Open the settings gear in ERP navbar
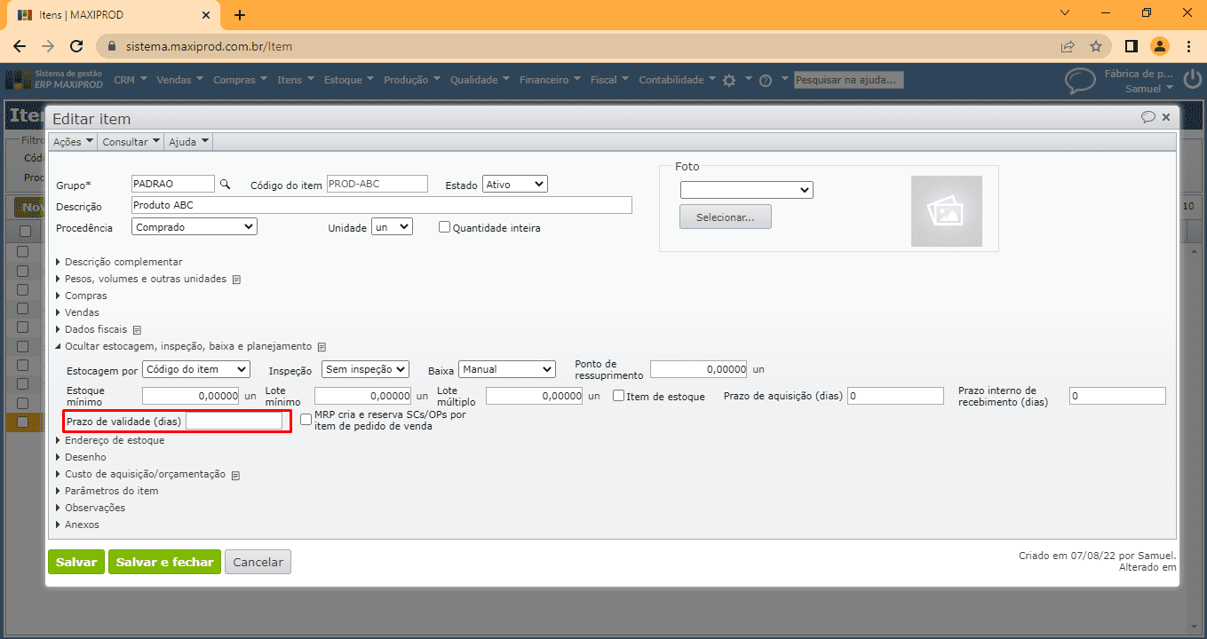Image resolution: width=1207 pixels, height=639 pixels. point(729,80)
